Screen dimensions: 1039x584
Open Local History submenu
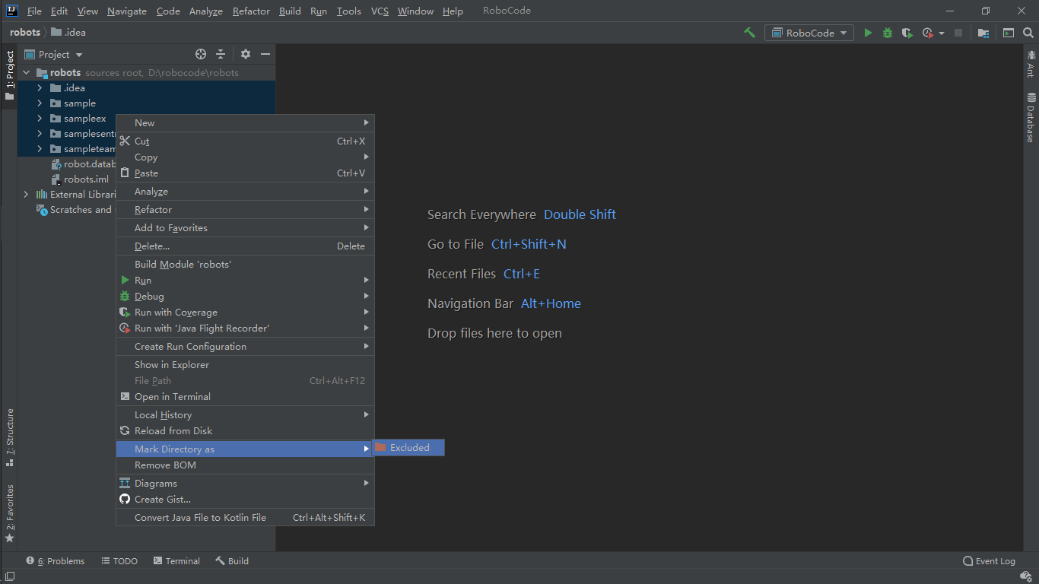click(244, 414)
